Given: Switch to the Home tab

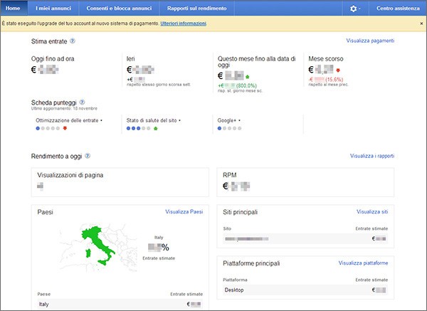Looking at the screenshot, I should coord(14,9).
